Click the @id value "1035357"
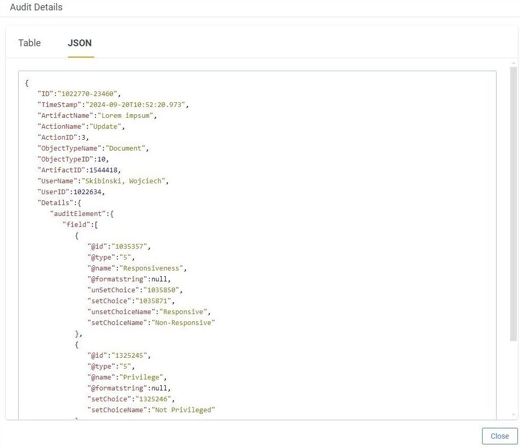This screenshot has height=447, width=520. coord(129,247)
